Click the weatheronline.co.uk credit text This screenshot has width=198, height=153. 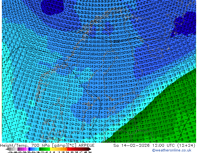coord(172,150)
